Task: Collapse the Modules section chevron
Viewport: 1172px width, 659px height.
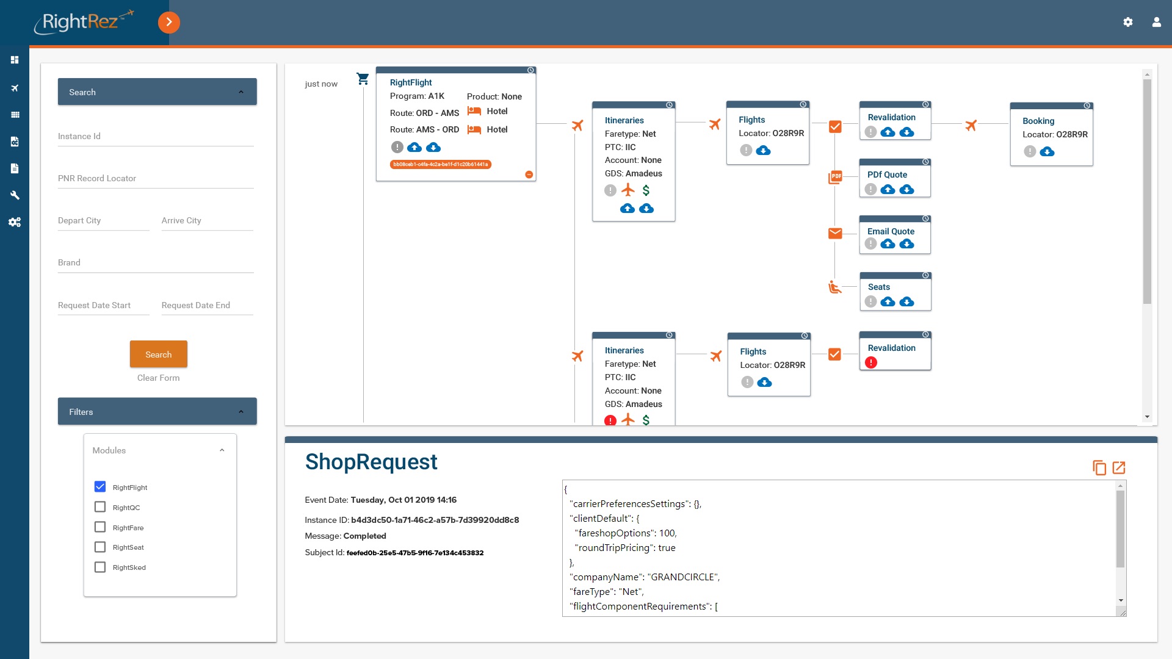Action: [222, 450]
